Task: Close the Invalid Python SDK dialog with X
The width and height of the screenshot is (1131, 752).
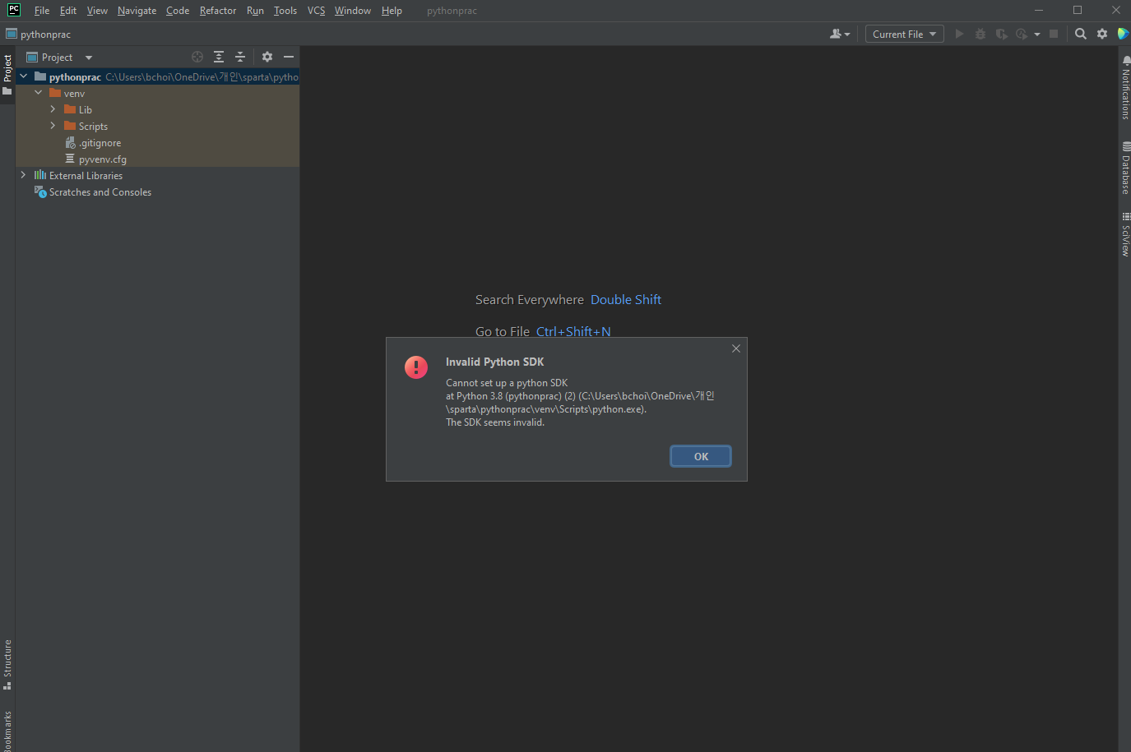Action: coord(736,348)
